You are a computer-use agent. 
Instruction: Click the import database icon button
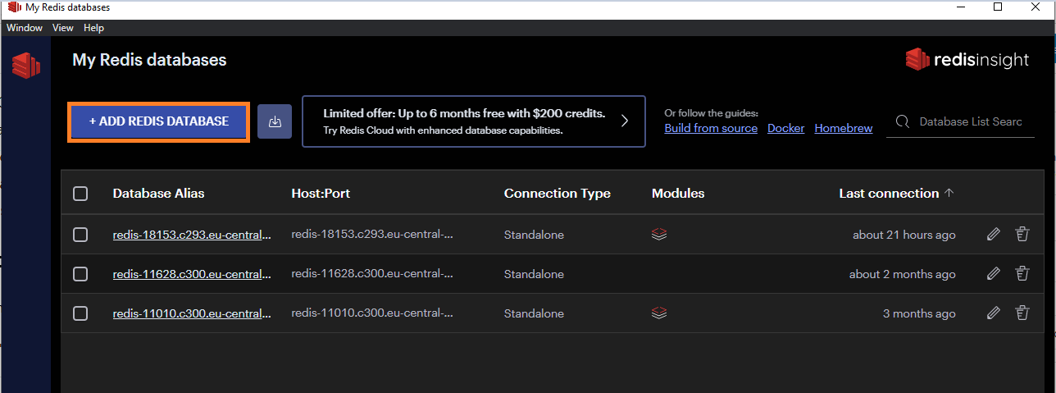click(x=275, y=121)
